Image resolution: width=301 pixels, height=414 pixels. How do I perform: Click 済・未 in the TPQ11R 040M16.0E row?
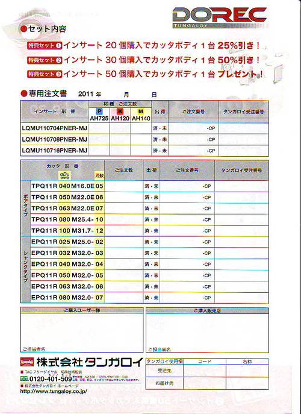pyautogui.click(x=152, y=186)
